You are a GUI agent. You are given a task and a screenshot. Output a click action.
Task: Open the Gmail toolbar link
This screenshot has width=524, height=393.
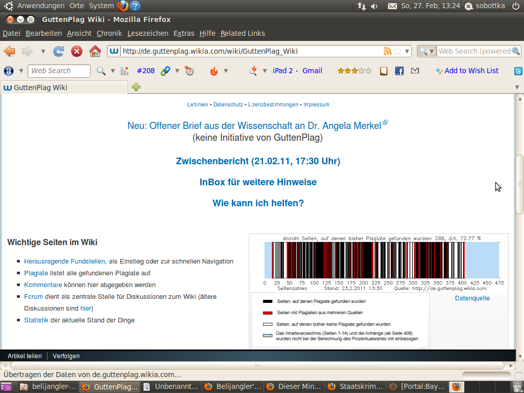click(x=312, y=71)
